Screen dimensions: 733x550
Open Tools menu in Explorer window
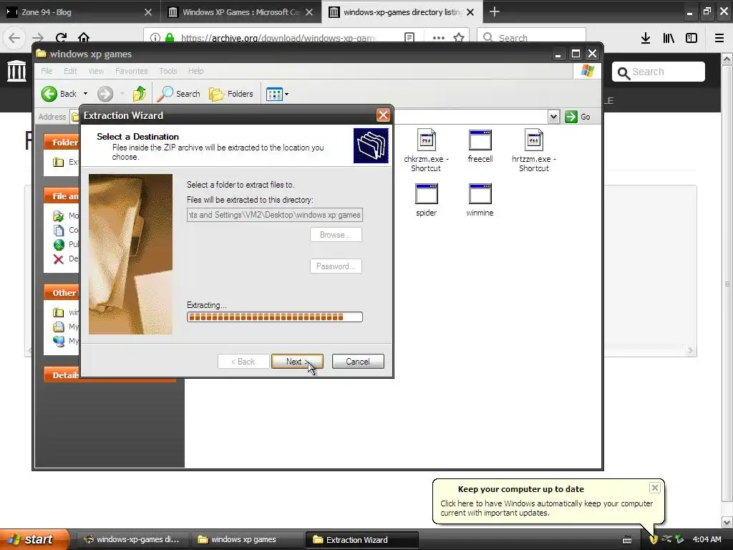168,71
